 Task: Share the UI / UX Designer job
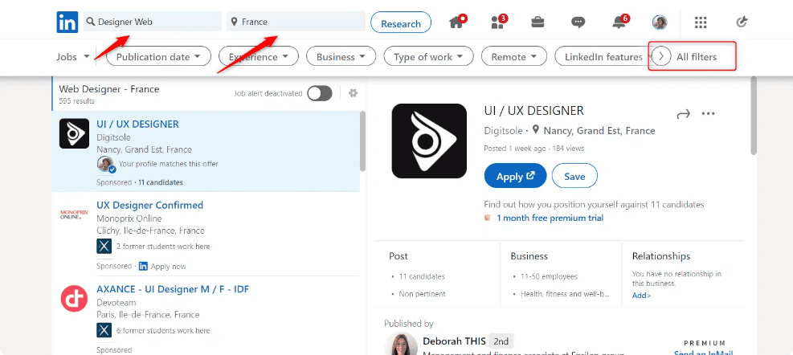point(683,114)
